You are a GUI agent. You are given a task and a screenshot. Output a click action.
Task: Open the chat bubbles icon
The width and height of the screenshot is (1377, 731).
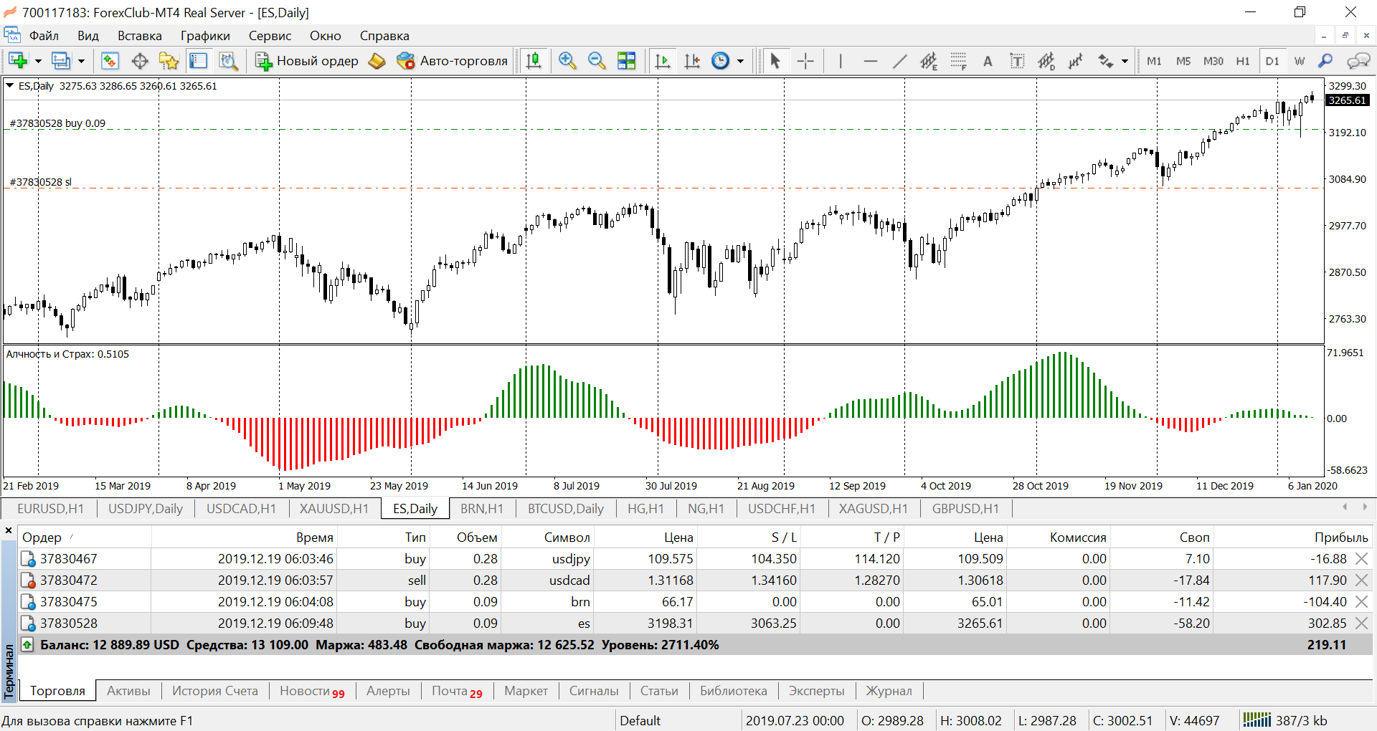[x=1358, y=61]
